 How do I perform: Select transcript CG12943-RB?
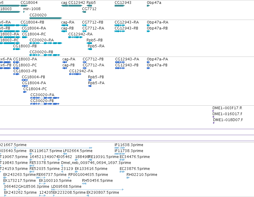[126, 28]
